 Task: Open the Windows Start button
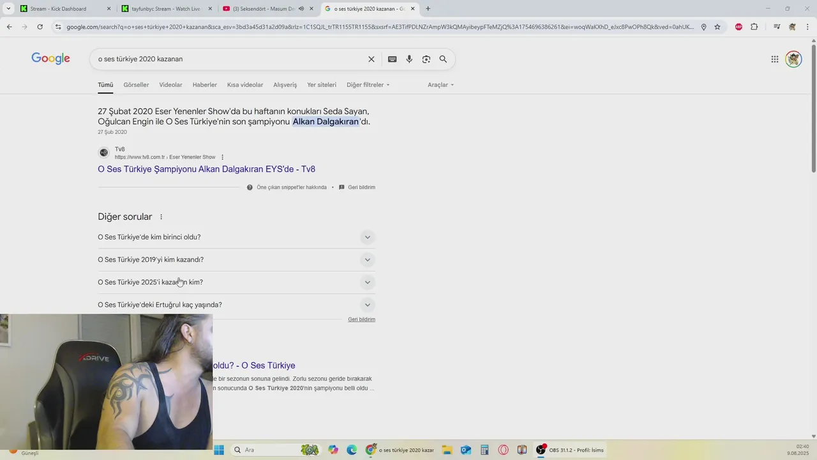[x=219, y=450]
